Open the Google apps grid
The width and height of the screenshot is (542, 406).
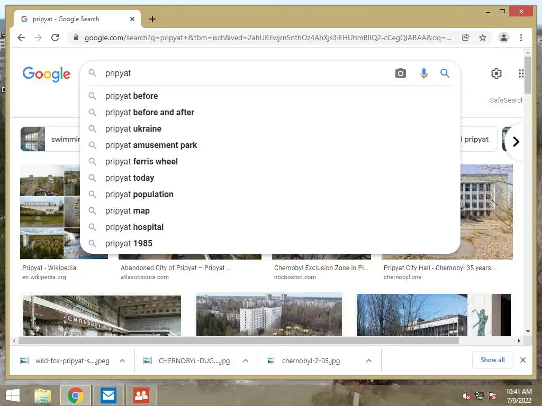click(x=521, y=73)
